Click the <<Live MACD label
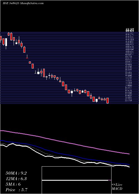Image resolution: width=139 pixels, height=194 pixels. click(117, 187)
